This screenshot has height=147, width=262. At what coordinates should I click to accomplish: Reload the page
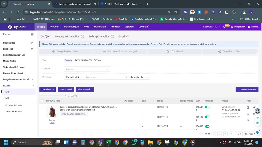click(x=18, y=12)
